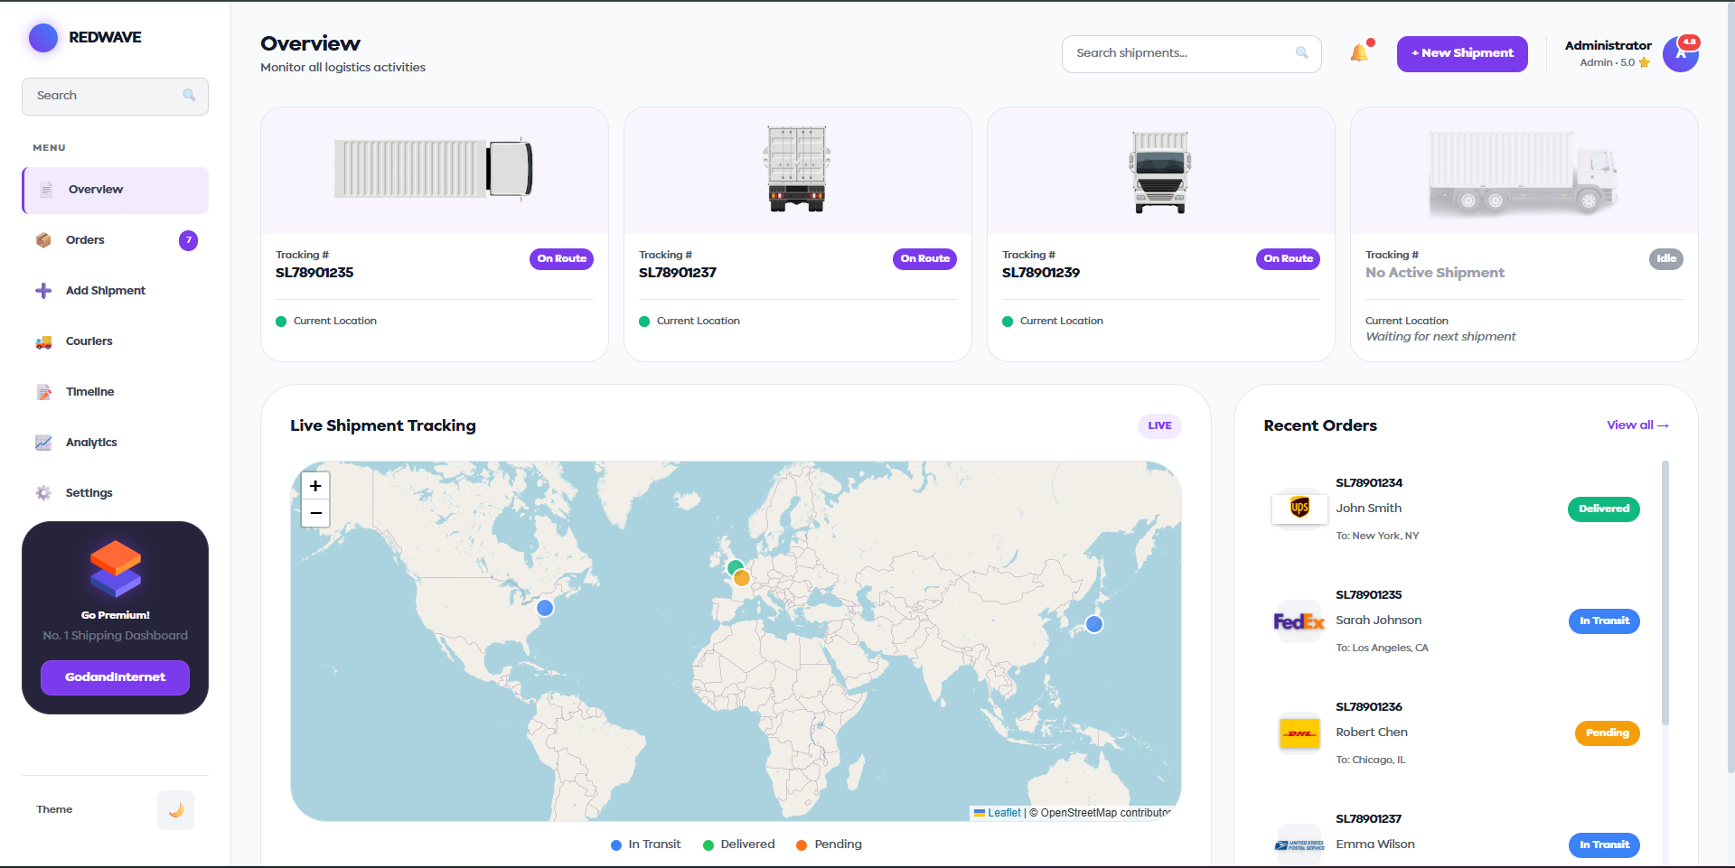Open the UPS order SL78901234 logo
1735x868 pixels.
[1299, 508]
